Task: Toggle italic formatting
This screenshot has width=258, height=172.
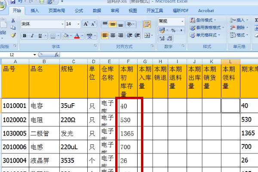Action: tap(32, 36)
